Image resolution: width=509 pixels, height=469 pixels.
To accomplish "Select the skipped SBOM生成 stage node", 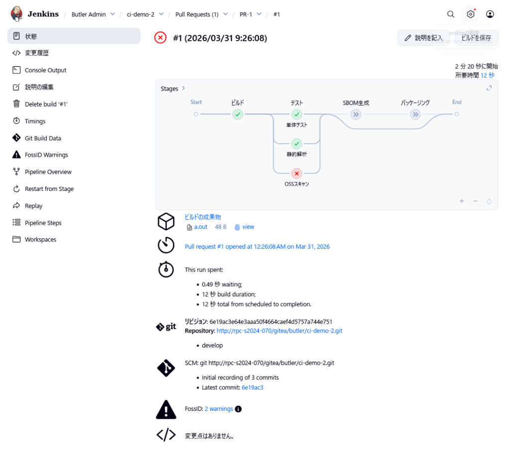I will click(x=356, y=114).
